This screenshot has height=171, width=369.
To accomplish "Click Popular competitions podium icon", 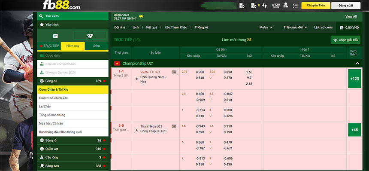I will pyautogui.click(x=42, y=64).
